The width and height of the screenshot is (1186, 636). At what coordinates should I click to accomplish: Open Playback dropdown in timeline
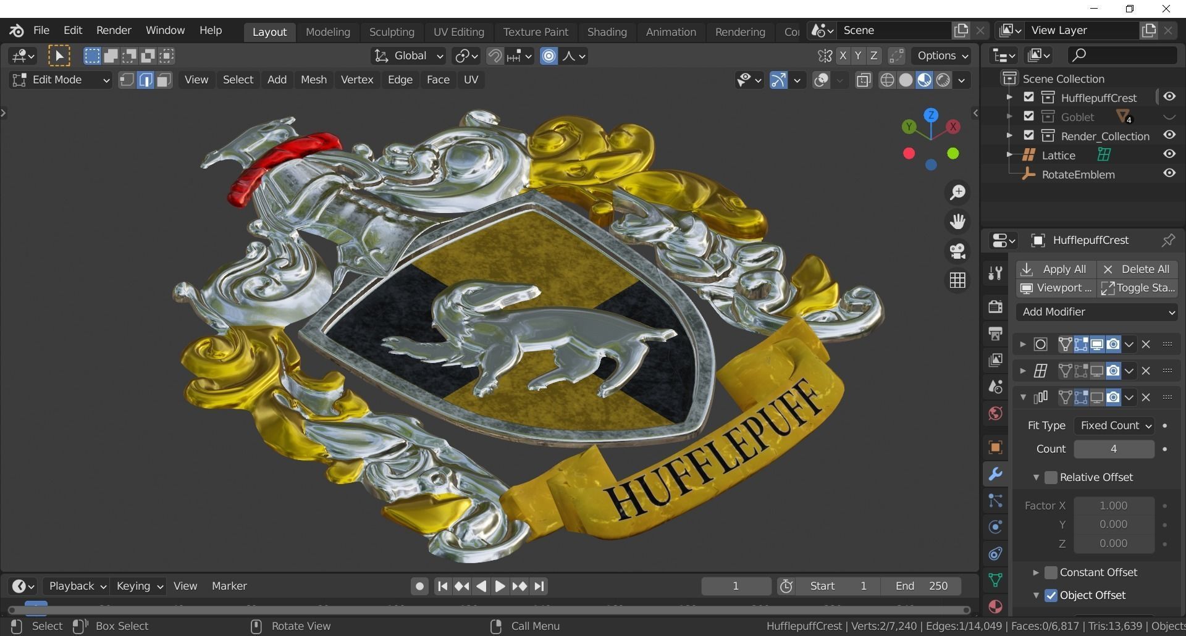[77, 586]
